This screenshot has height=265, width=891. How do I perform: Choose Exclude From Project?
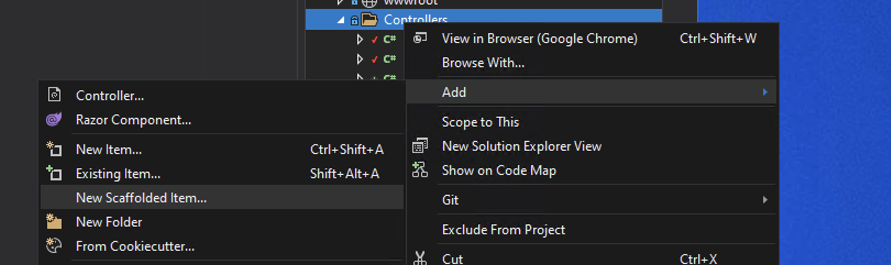[x=503, y=230]
